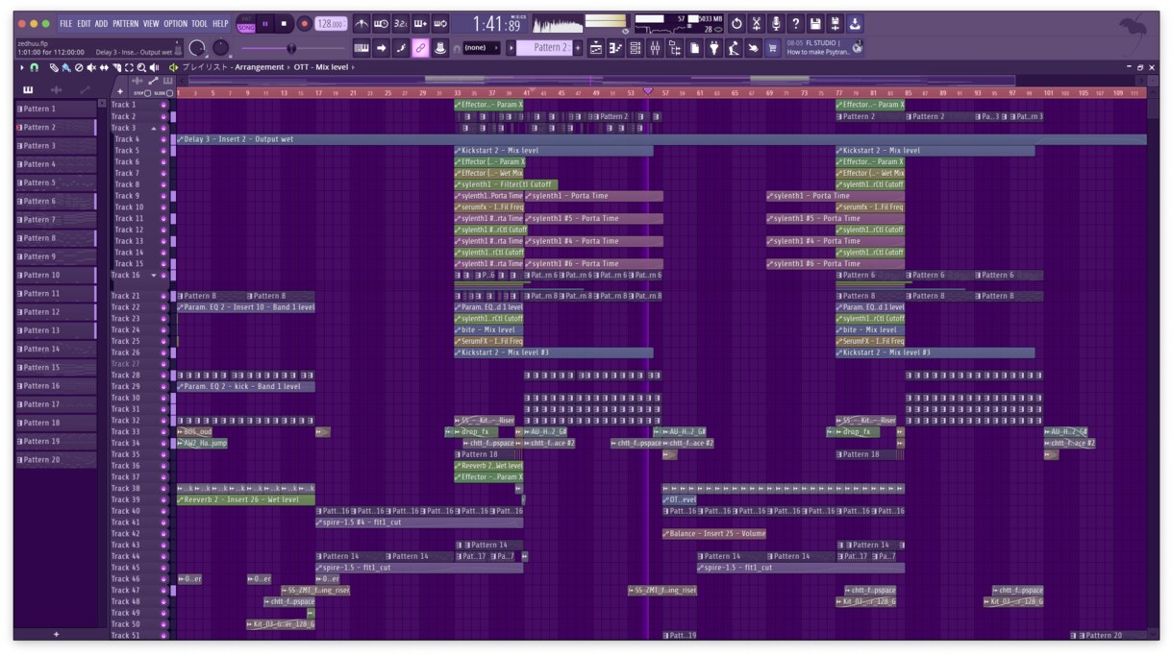Click the undo history icon
Screen dimensions: 1173x656
(x=737, y=23)
